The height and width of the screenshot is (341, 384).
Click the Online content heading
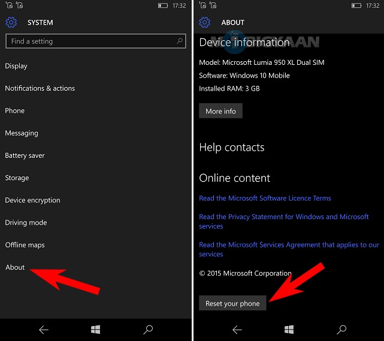[235, 178]
